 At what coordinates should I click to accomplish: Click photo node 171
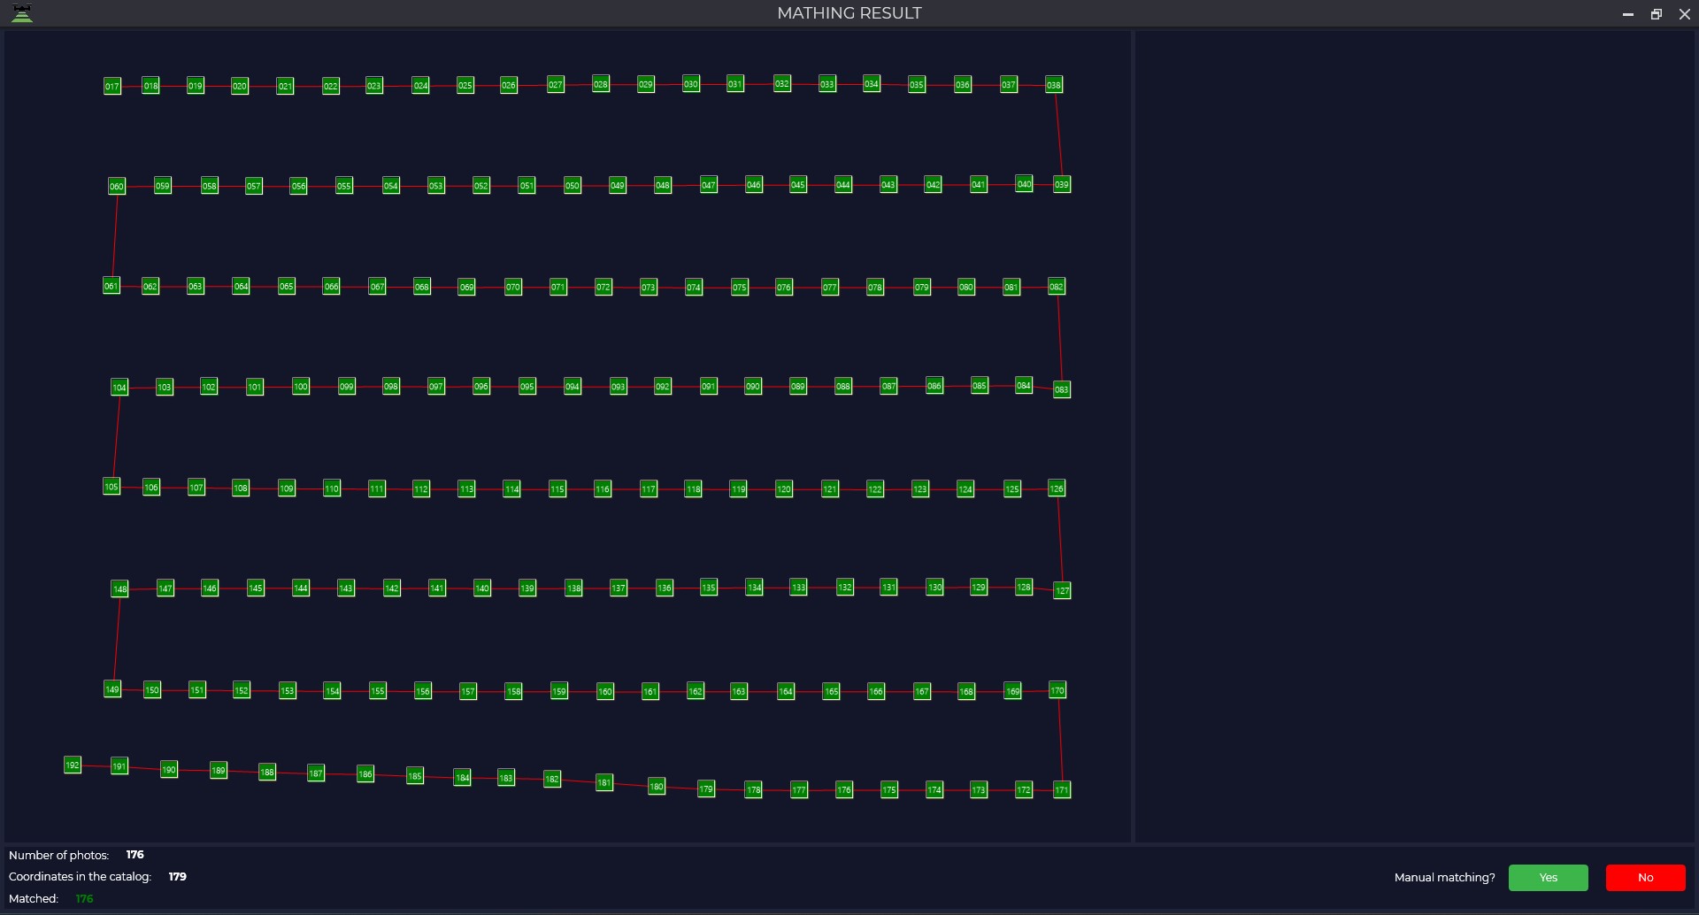(x=1062, y=789)
